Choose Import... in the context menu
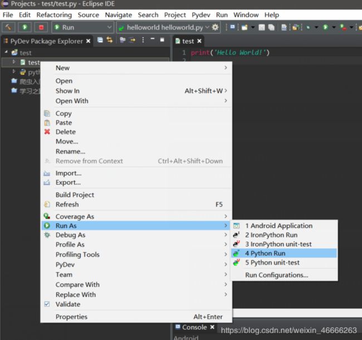362x340 pixels. (136, 173)
